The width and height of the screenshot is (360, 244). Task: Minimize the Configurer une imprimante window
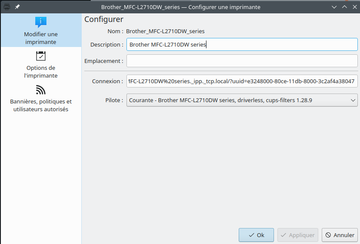(x=334, y=7)
